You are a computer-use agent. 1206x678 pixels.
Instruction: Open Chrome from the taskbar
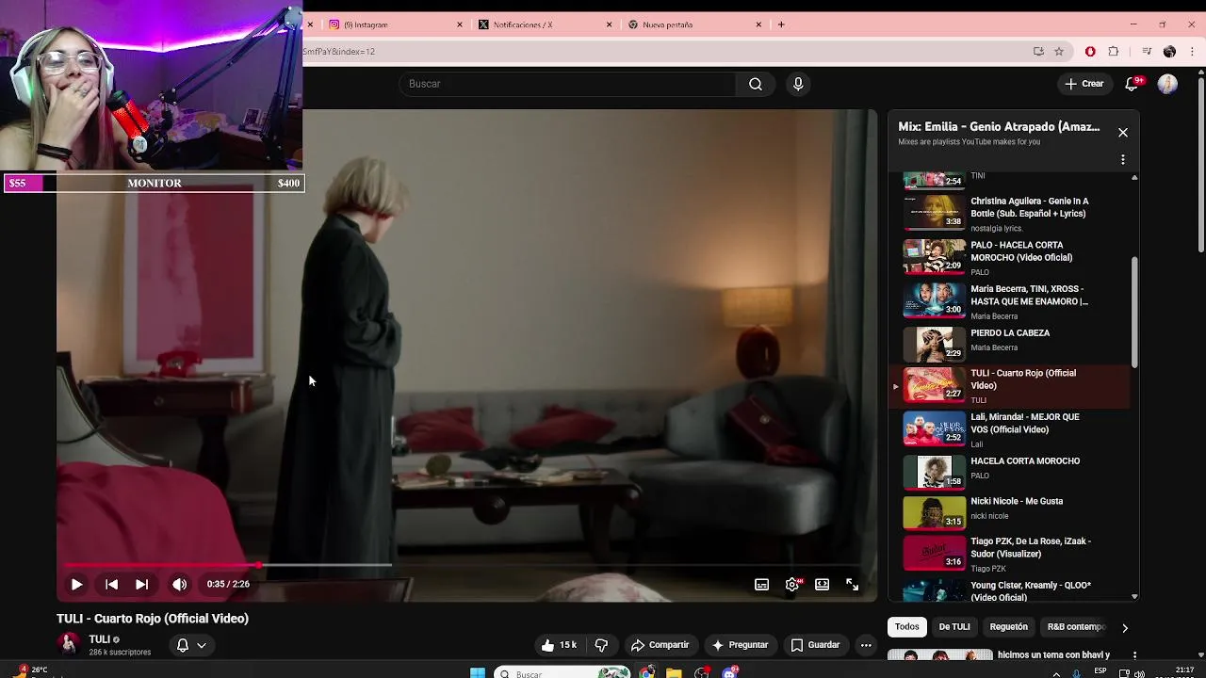pyautogui.click(x=646, y=672)
